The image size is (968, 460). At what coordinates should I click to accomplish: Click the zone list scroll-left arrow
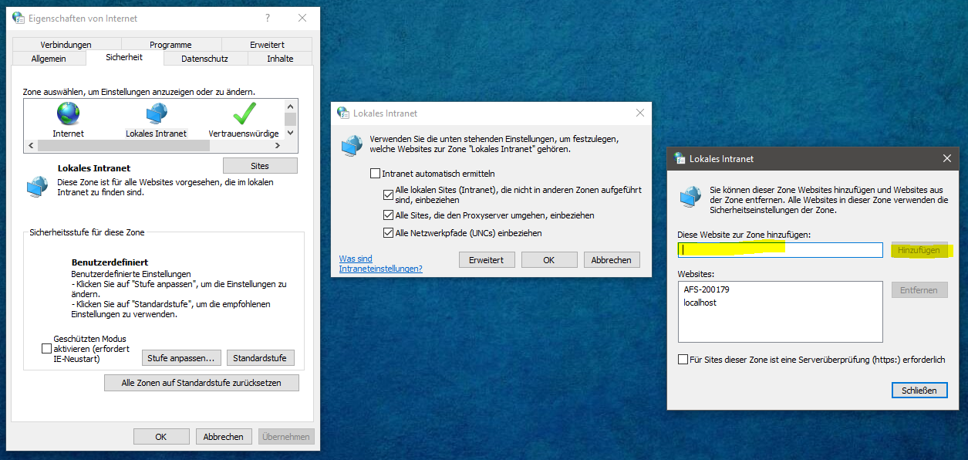pos(30,145)
